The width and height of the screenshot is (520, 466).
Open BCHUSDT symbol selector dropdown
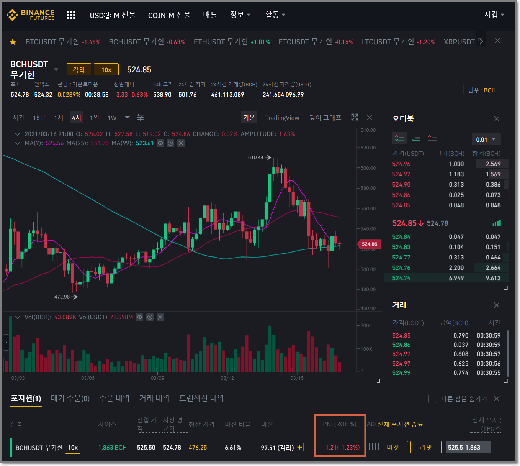tap(56, 69)
